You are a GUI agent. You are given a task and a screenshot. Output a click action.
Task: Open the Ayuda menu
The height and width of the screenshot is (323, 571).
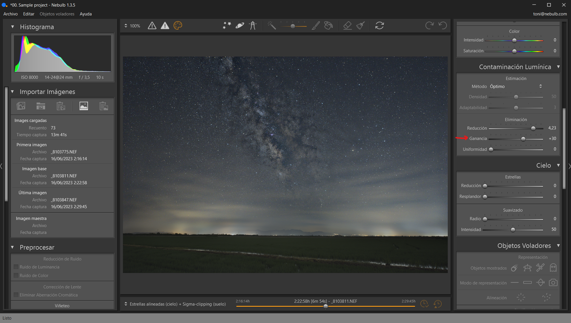[86, 14]
